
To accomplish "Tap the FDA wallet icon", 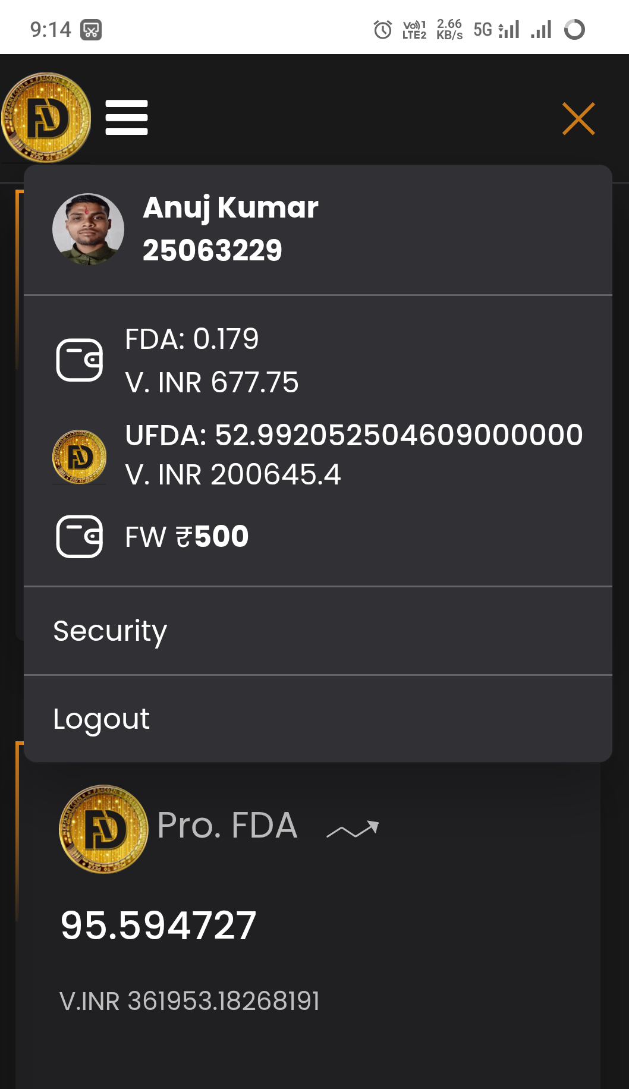I will point(79,360).
